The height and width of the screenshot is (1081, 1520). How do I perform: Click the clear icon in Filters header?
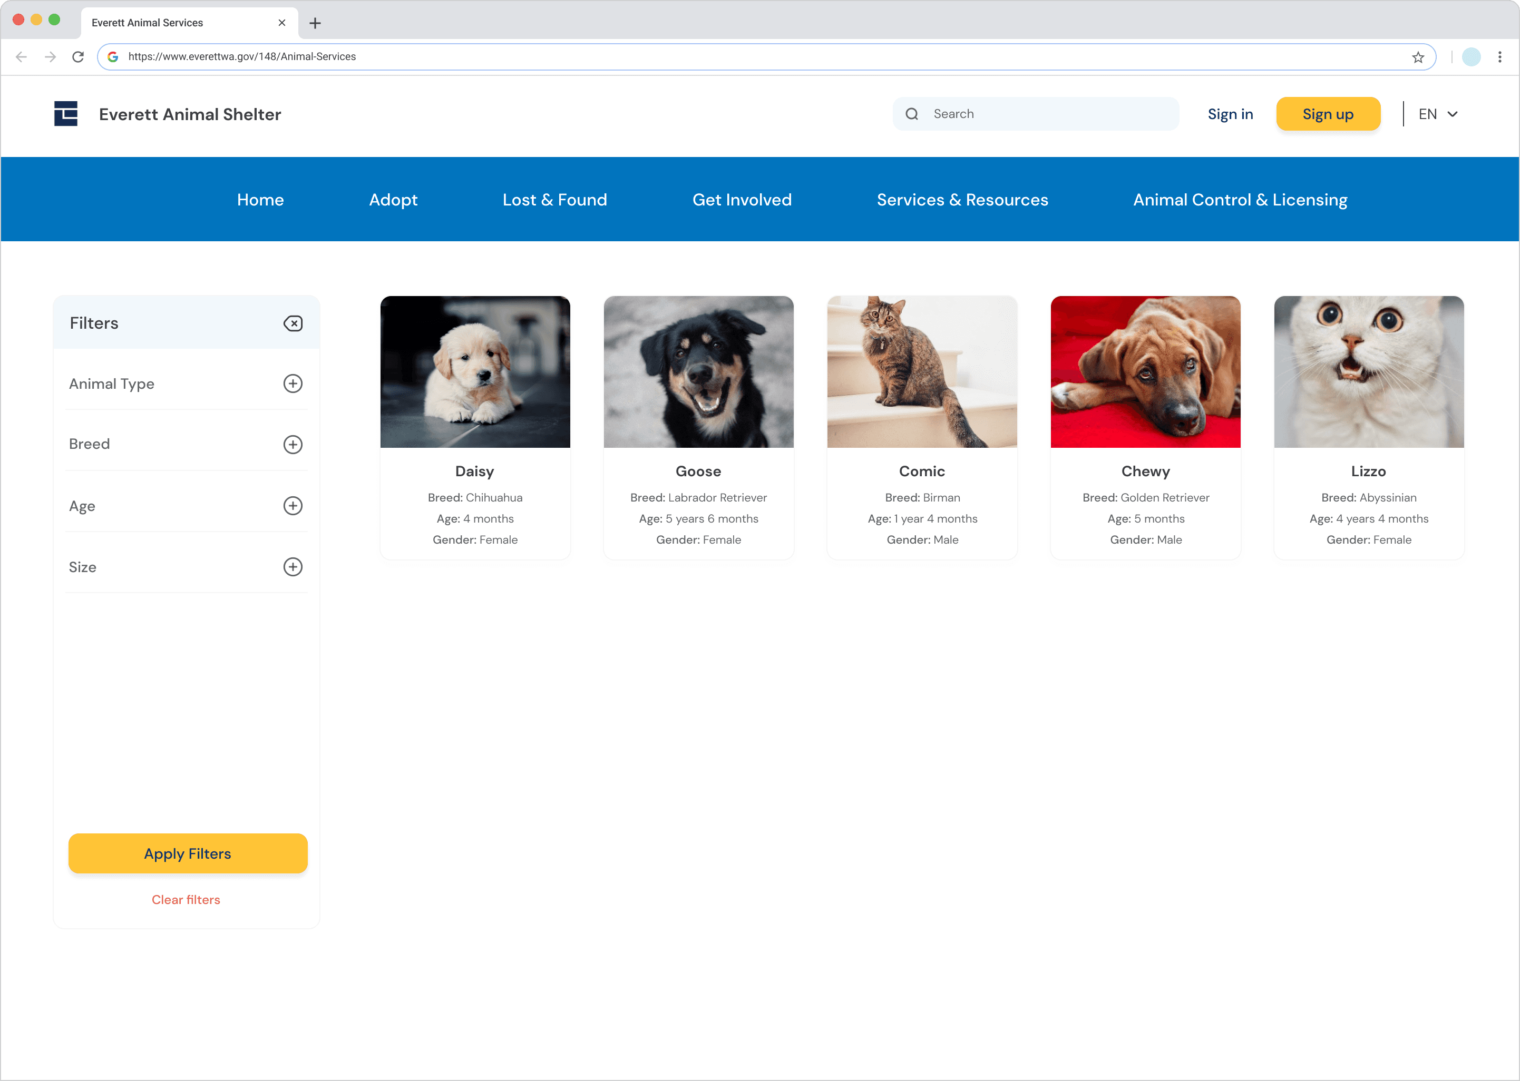[293, 323]
